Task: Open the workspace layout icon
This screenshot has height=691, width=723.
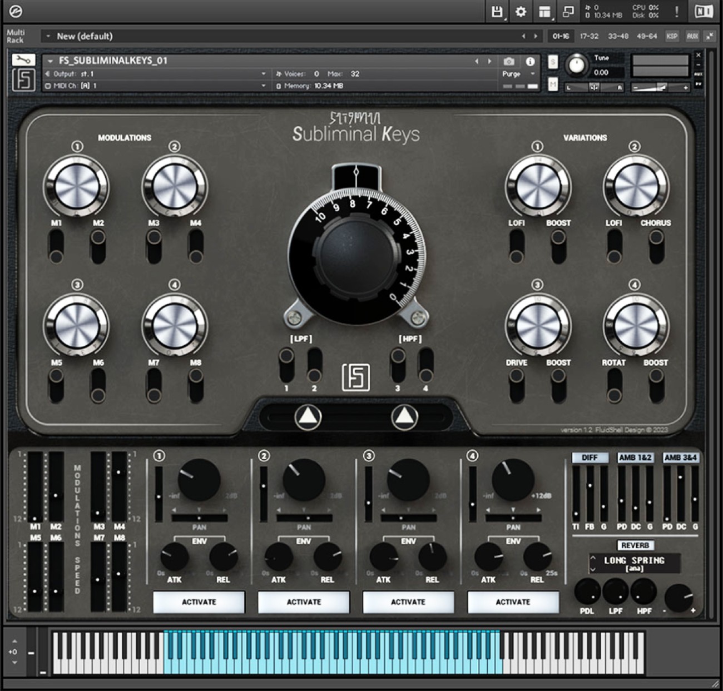Action: [x=545, y=11]
